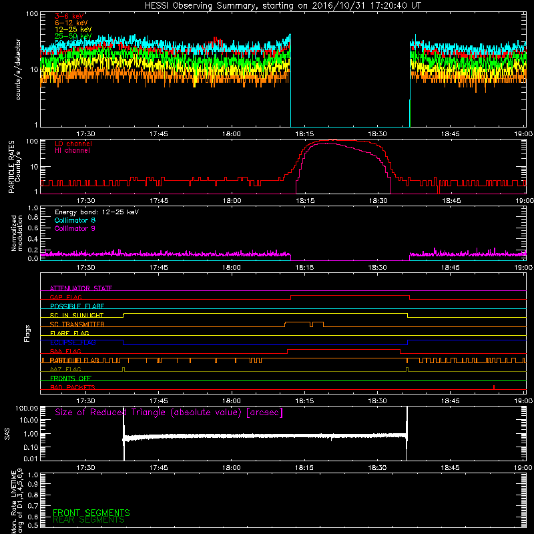Pick the green 25-50 keV legend label
The width and height of the screenshot is (534, 534).
click(x=73, y=36)
